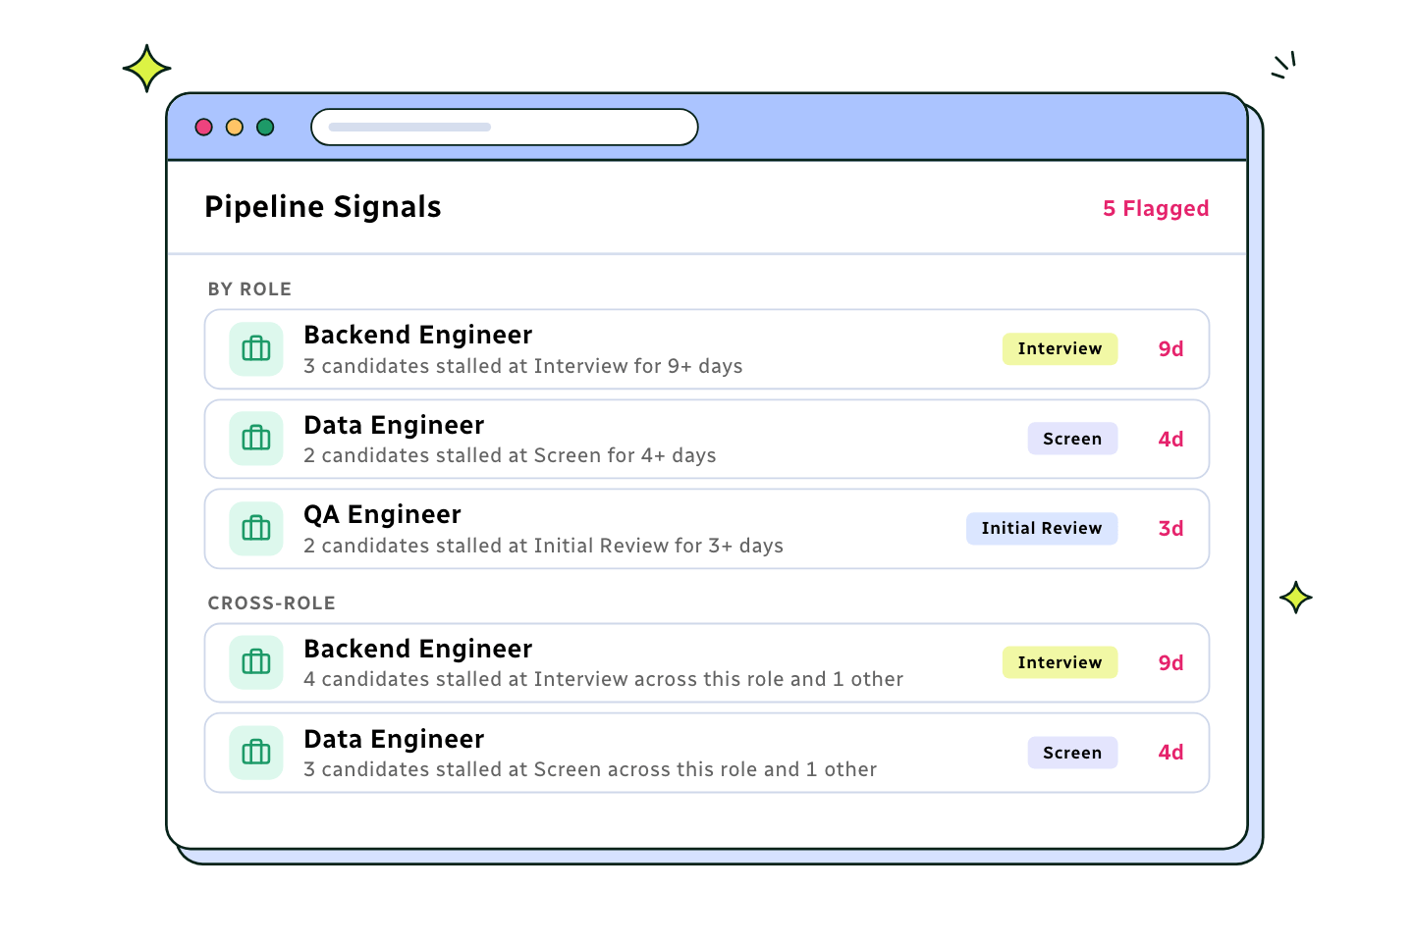Click the briefcase icon in the QA Engineer row
Screen dimensions: 1414x942
pos(256,529)
